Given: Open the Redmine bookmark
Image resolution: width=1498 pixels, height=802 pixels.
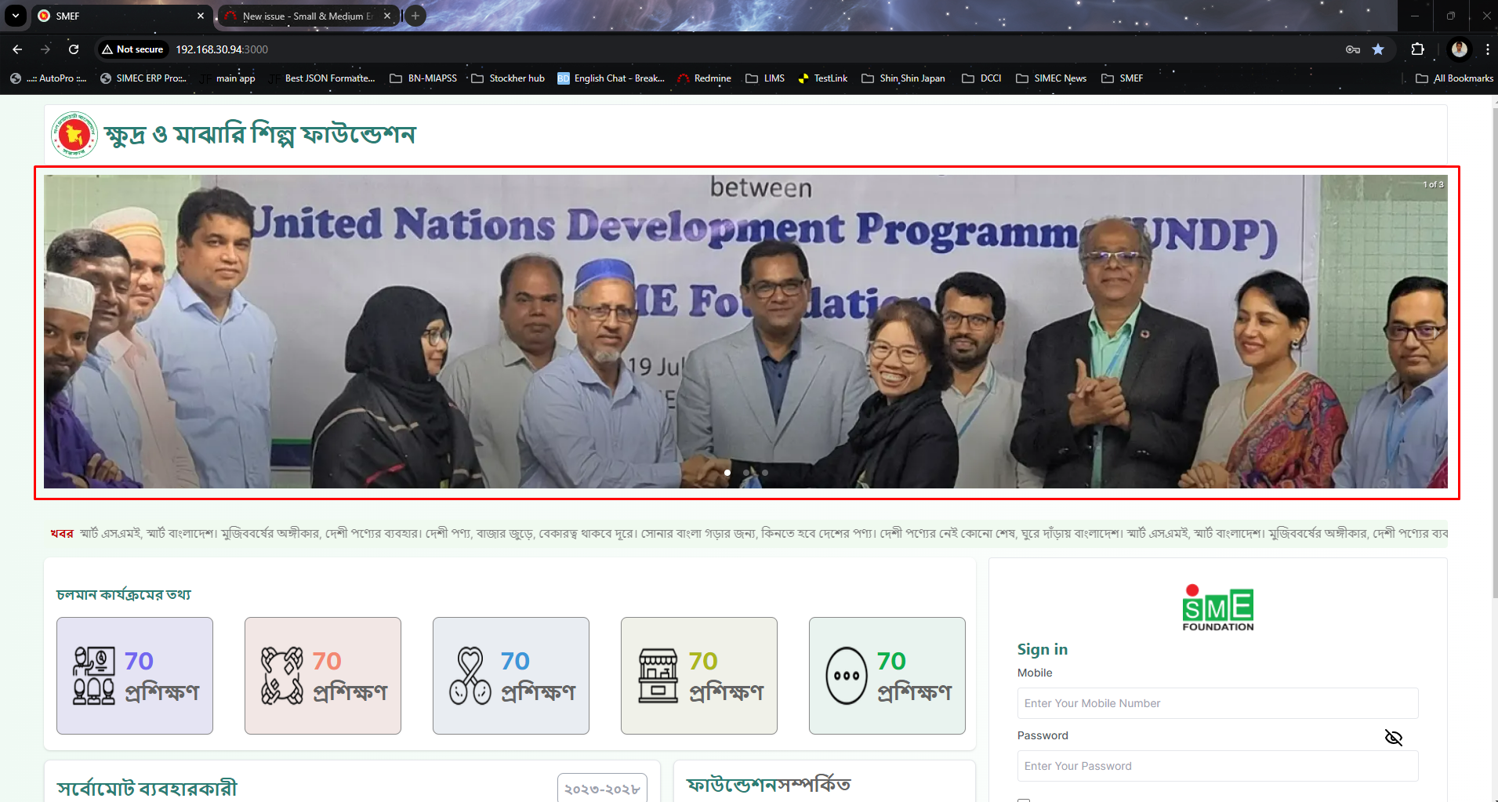Looking at the screenshot, I should pyautogui.click(x=704, y=78).
